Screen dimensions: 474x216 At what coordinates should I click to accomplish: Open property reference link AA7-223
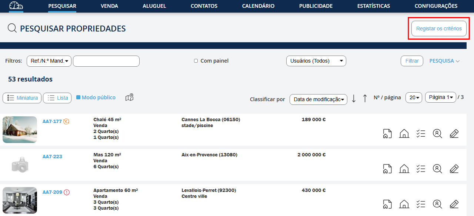click(52, 157)
